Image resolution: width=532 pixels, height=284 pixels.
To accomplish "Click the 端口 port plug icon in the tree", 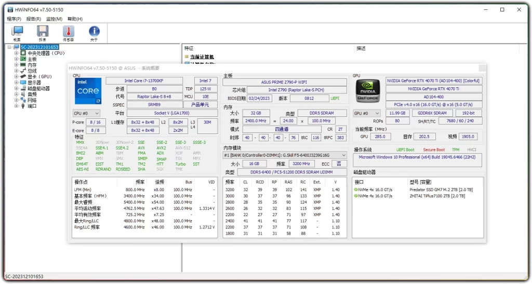I will 23,106.
